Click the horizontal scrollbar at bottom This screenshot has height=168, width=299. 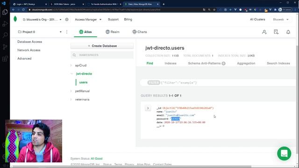(x=132, y=167)
